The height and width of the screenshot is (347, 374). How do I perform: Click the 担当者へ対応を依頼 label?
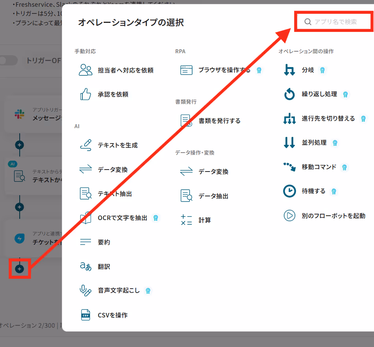(x=126, y=70)
